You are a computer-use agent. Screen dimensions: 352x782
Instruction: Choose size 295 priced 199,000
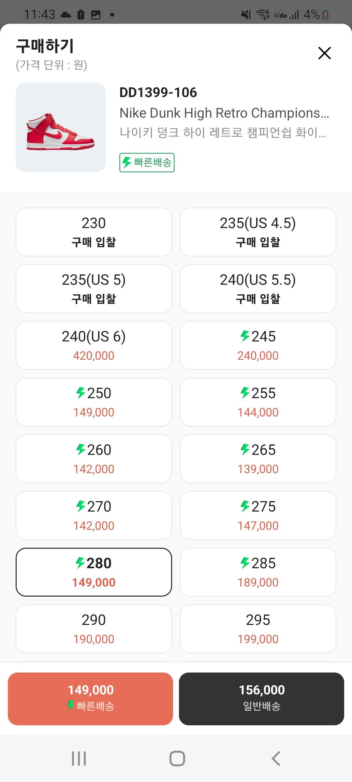click(x=258, y=629)
